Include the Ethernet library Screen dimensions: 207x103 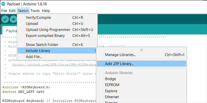click(141, 97)
